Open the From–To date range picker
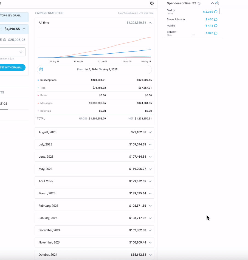 click(97, 70)
